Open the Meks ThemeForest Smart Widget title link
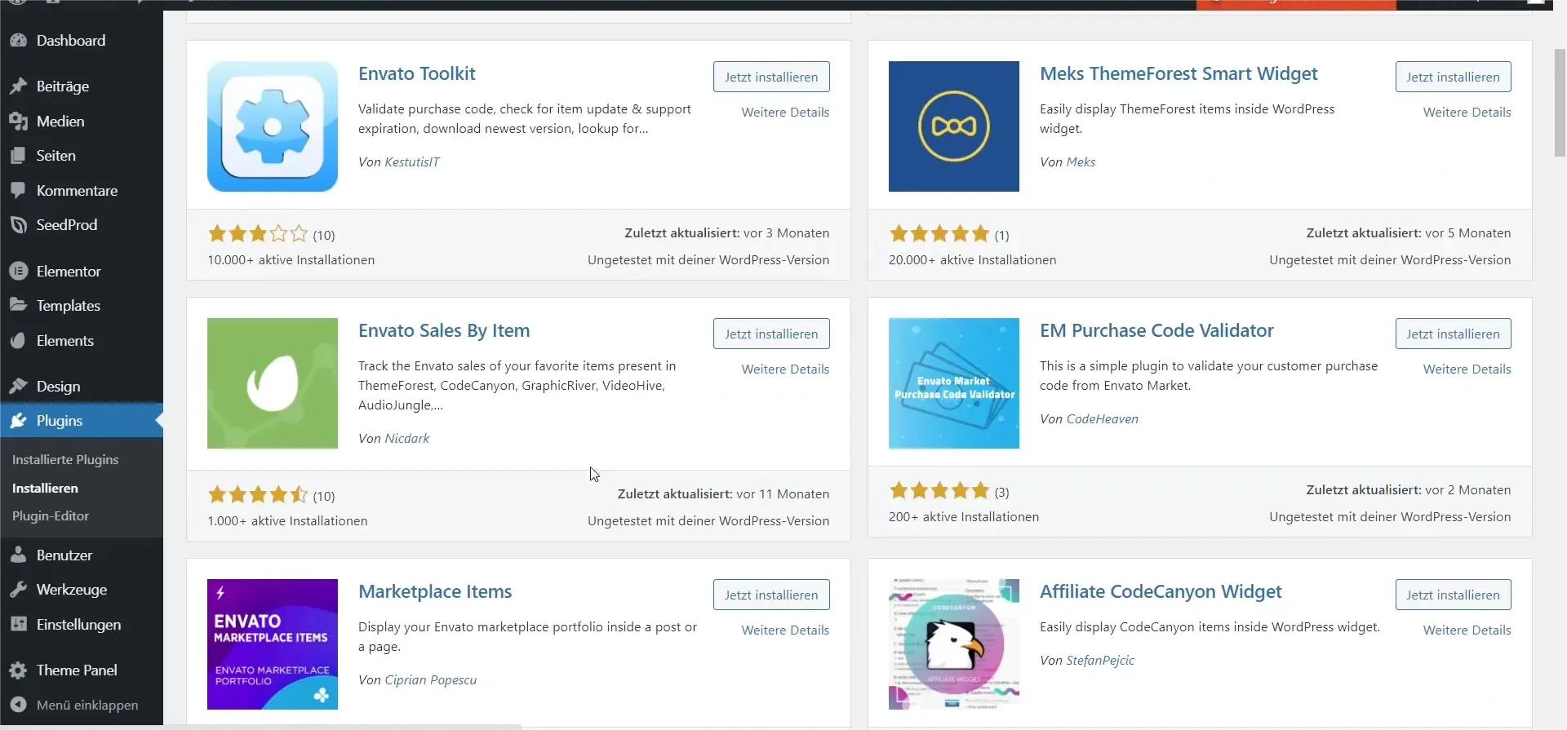Screen dimensions: 1567x730 [x=1178, y=74]
